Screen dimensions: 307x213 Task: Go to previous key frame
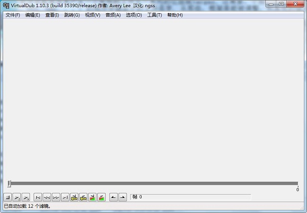click(x=74, y=197)
